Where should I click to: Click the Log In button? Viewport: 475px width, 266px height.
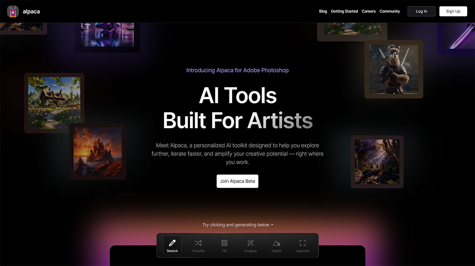[421, 11]
